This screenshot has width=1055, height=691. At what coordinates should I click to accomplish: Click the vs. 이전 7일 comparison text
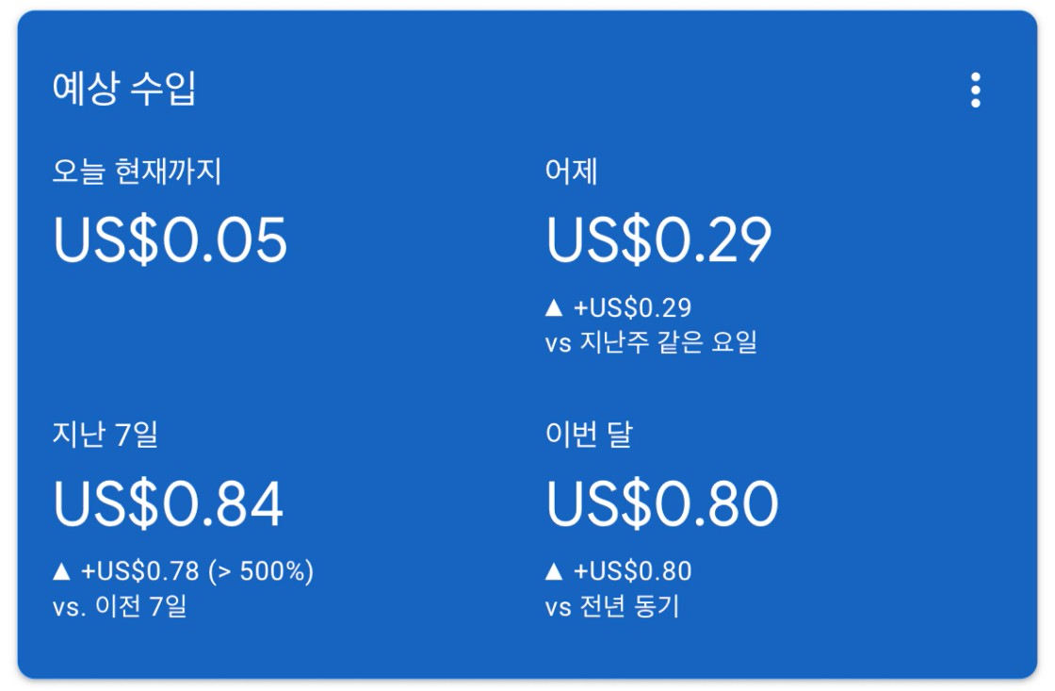coord(120,605)
